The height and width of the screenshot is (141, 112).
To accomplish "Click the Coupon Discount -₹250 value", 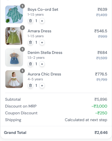I will coord(101,113).
